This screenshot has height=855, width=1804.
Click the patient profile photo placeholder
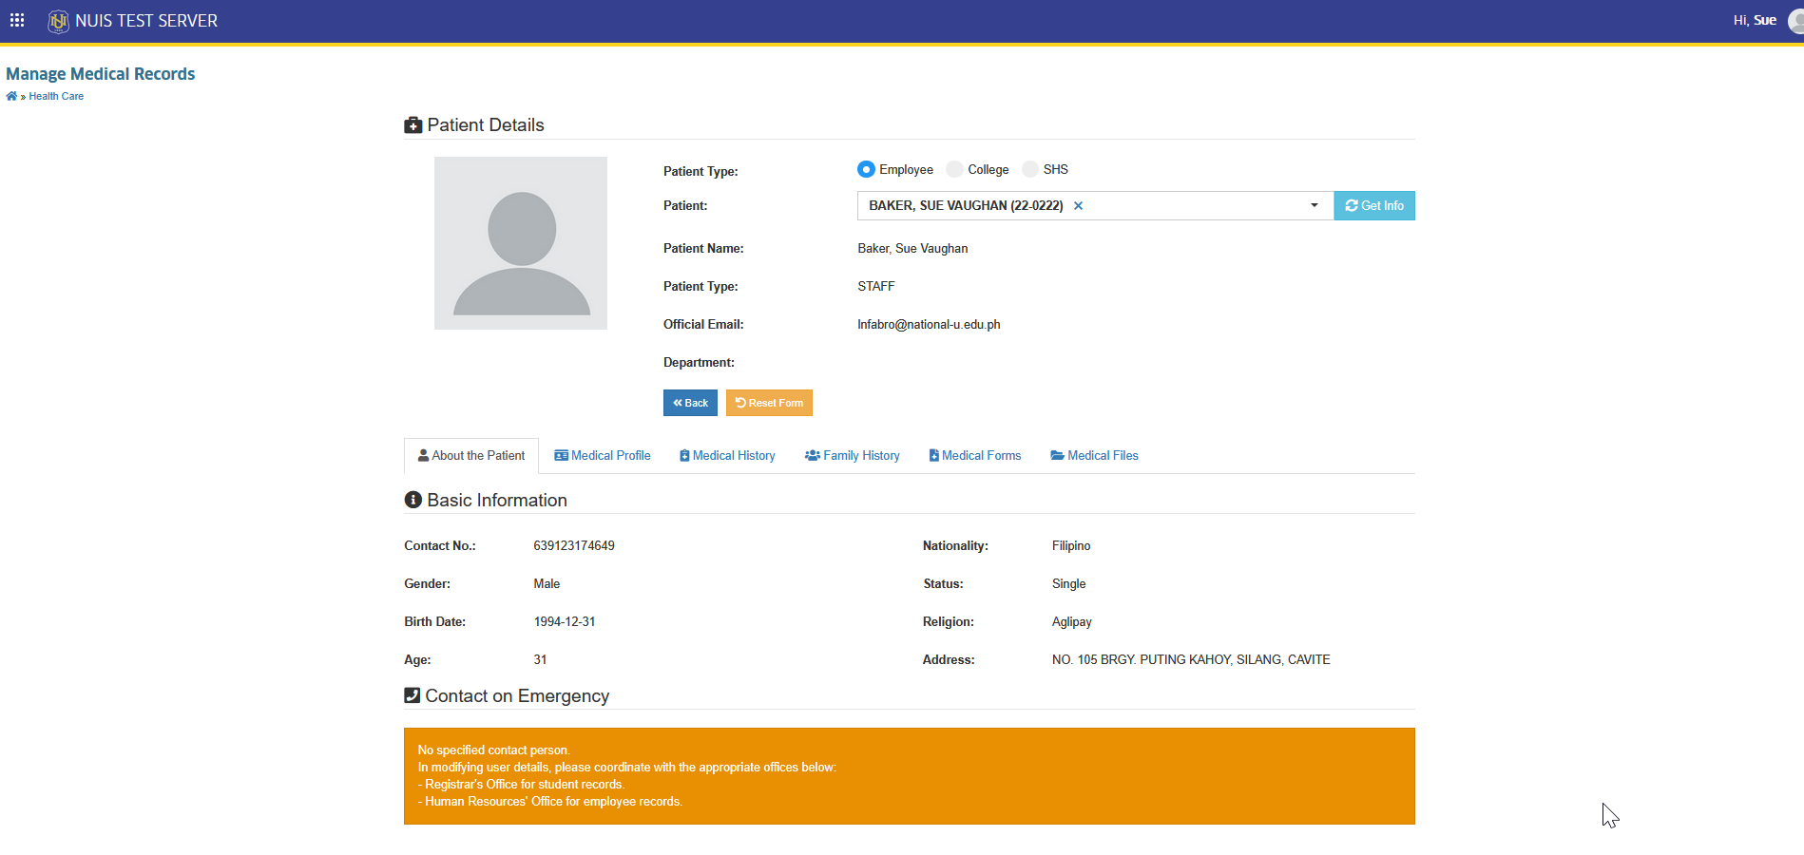click(521, 243)
